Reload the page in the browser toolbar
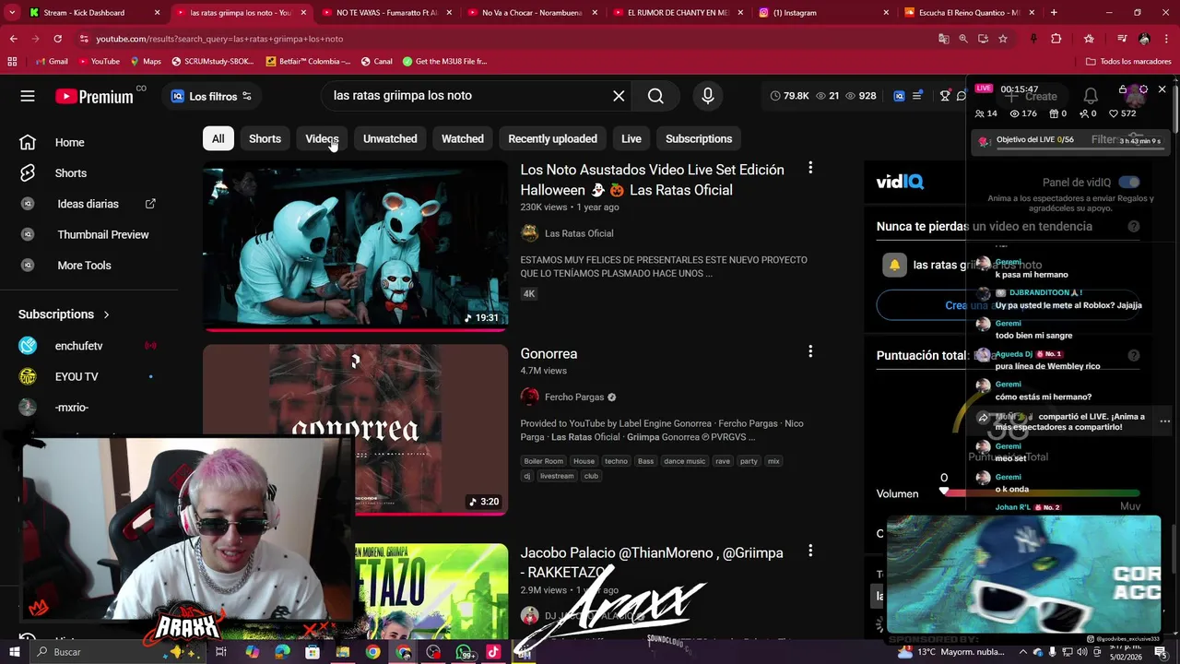Screen dimensions: 1180x664 (x=57, y=39)
